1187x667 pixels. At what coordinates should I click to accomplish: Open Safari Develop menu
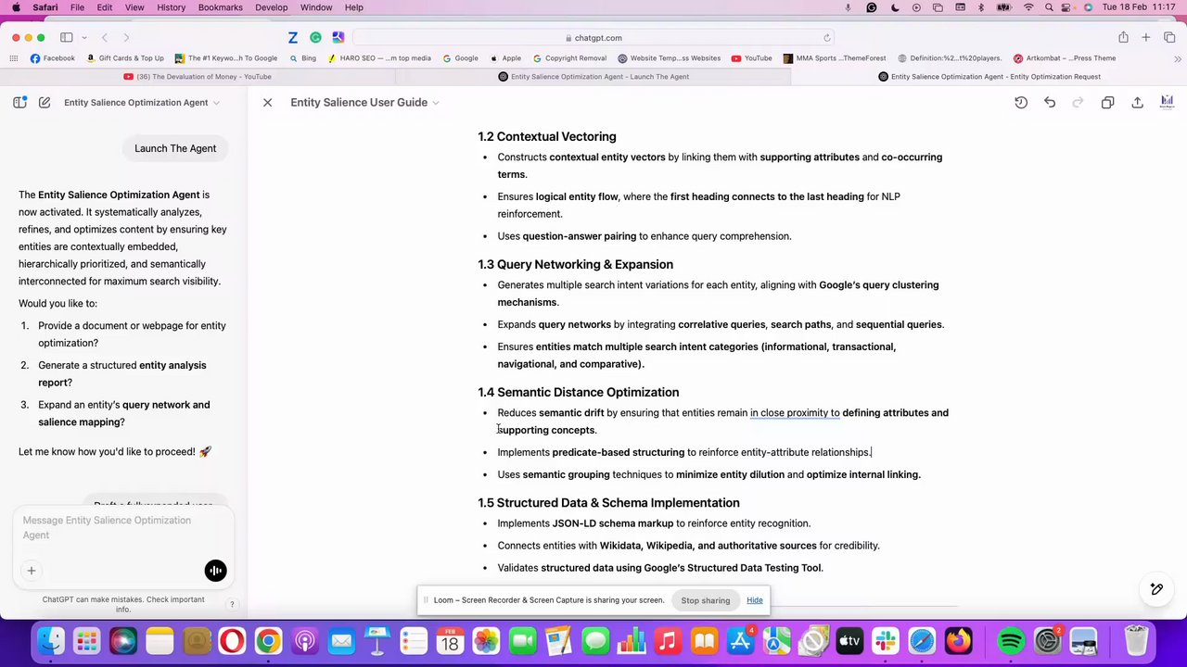pyautogui.click(x=271, y=7)
